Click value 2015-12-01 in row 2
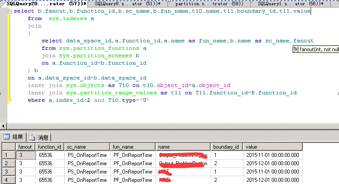 click(273, 163)
